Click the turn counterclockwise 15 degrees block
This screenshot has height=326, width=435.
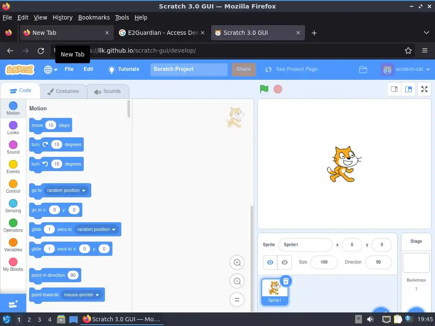56,164
